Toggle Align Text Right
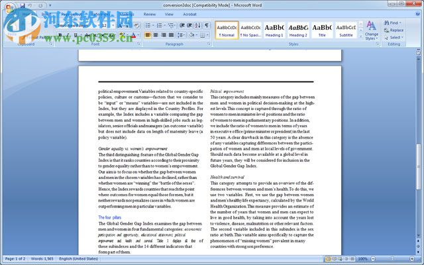 coord(164,35)
